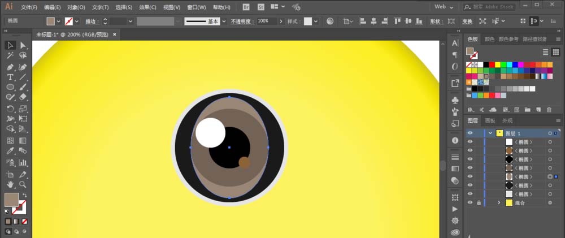Viewport: 565px width, 238px height.
Task: Switch swatches panel to list view
Action: tap(546, 52)
